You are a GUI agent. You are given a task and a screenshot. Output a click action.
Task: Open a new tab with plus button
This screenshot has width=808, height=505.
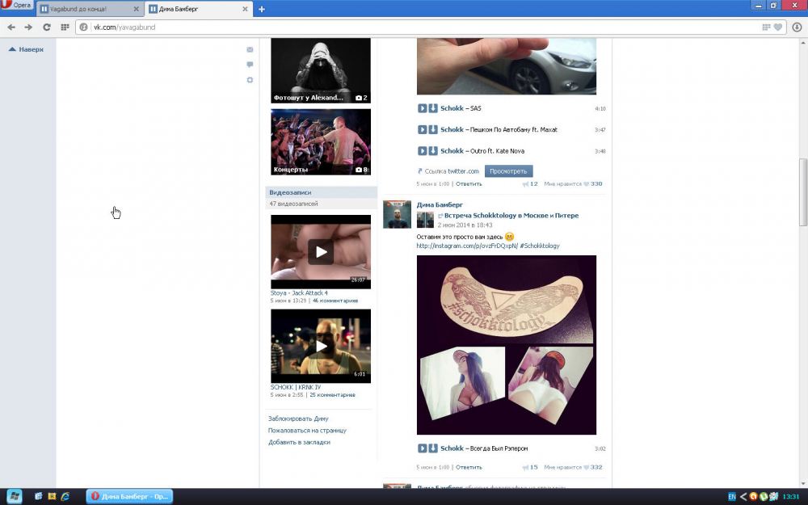(262, 9)
